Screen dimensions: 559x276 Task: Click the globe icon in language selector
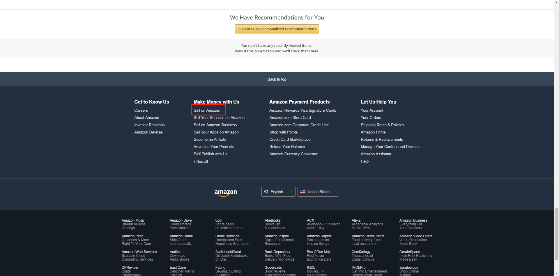tap(266, 192)
